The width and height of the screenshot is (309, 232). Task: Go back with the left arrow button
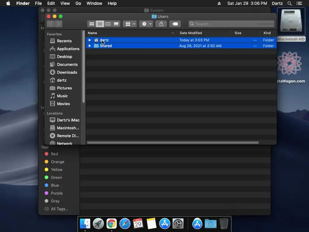(x=51, y=24)
